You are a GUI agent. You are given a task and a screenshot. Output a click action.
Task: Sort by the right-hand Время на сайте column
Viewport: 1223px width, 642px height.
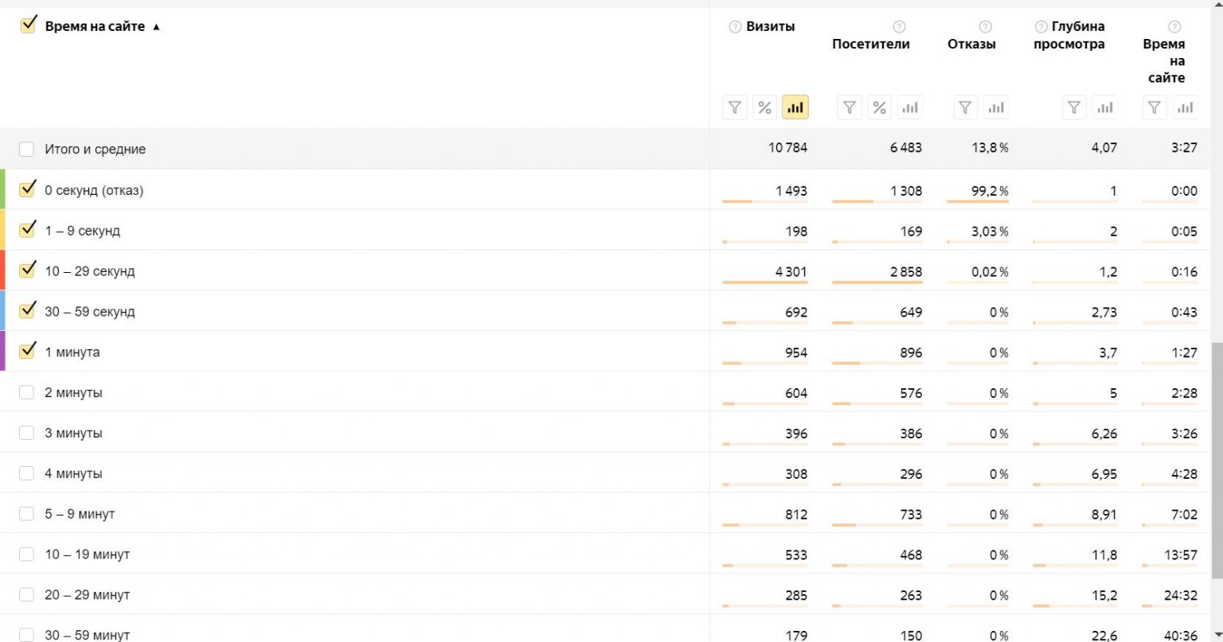(x=1164, y=61)
